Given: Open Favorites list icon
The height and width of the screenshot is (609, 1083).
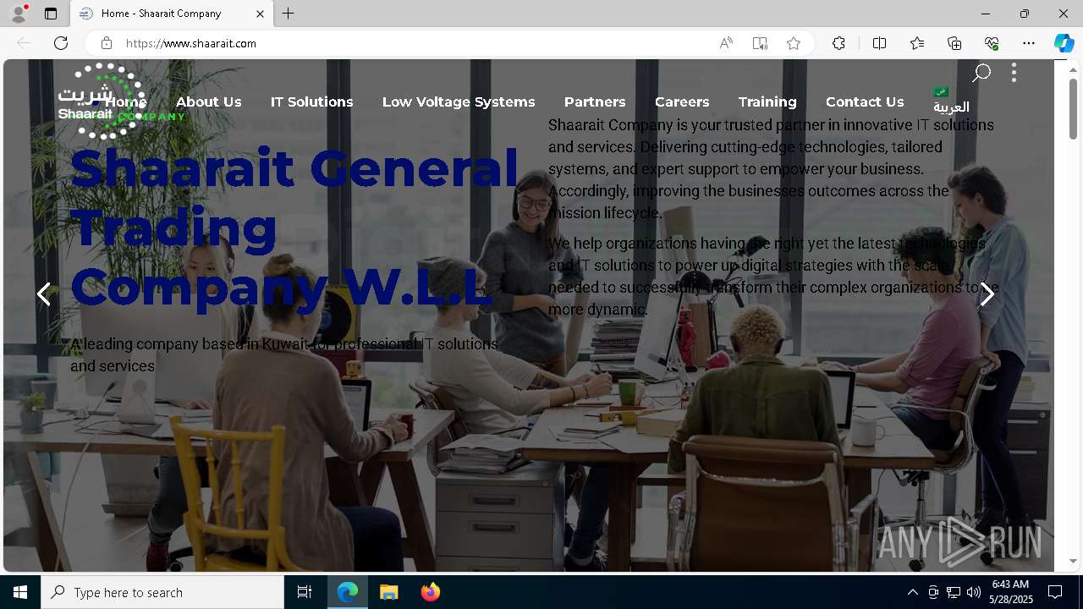Looking at the screenshot, I should click(x=917, y=43).
